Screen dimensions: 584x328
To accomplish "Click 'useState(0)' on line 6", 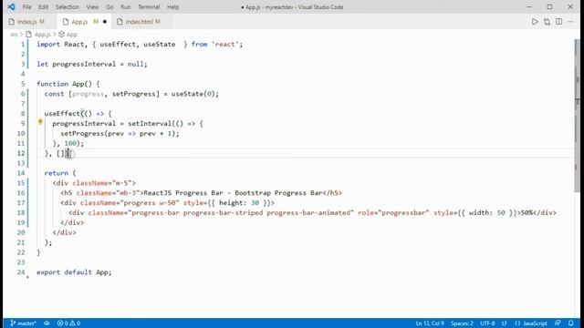I will (193, 94).
